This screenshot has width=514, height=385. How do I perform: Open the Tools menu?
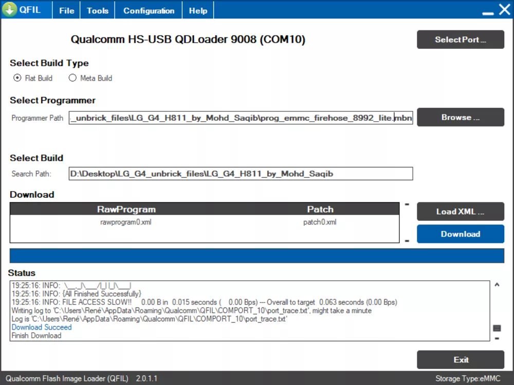97,9
